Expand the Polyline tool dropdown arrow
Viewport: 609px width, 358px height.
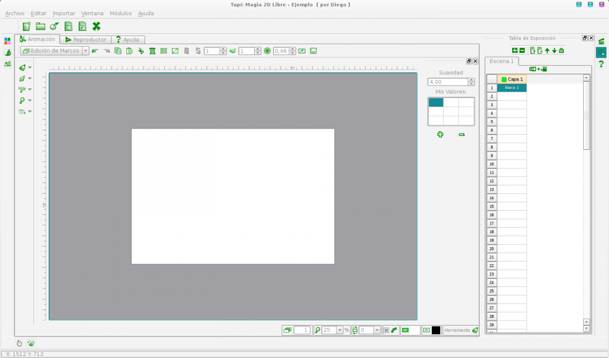[x=30, y=78]
